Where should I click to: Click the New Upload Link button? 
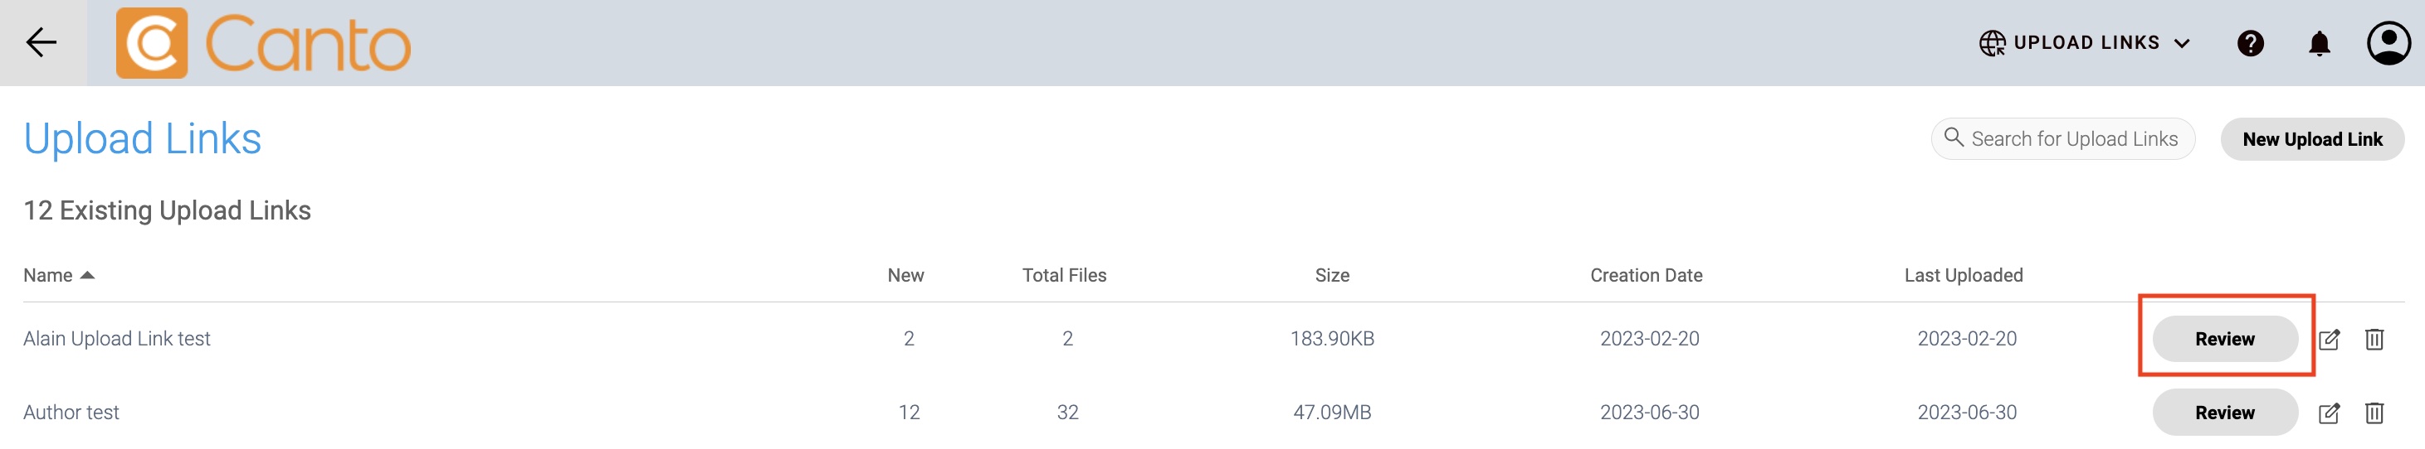pos(2311,140)
